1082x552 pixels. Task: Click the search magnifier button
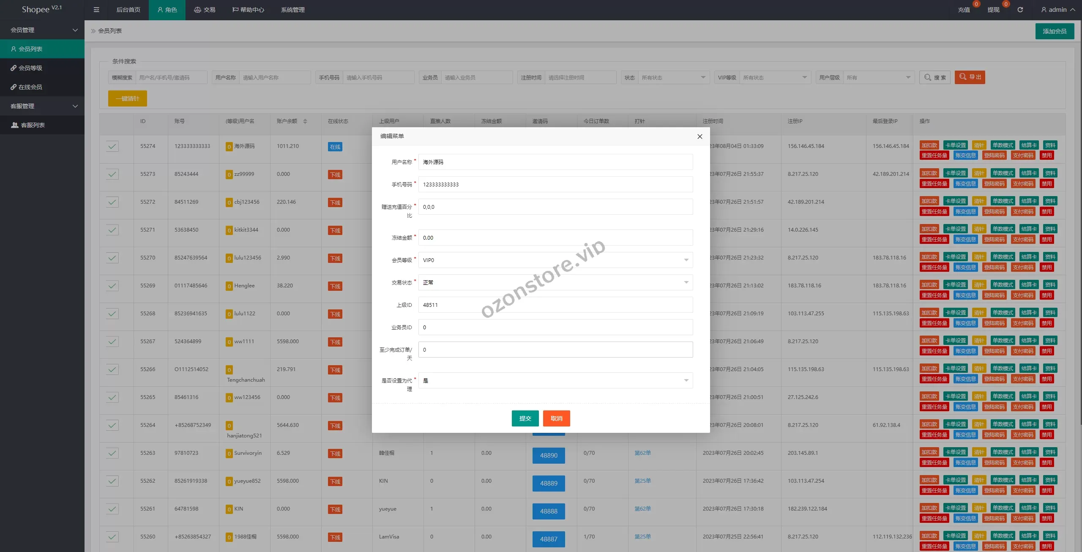click(935, 77)
